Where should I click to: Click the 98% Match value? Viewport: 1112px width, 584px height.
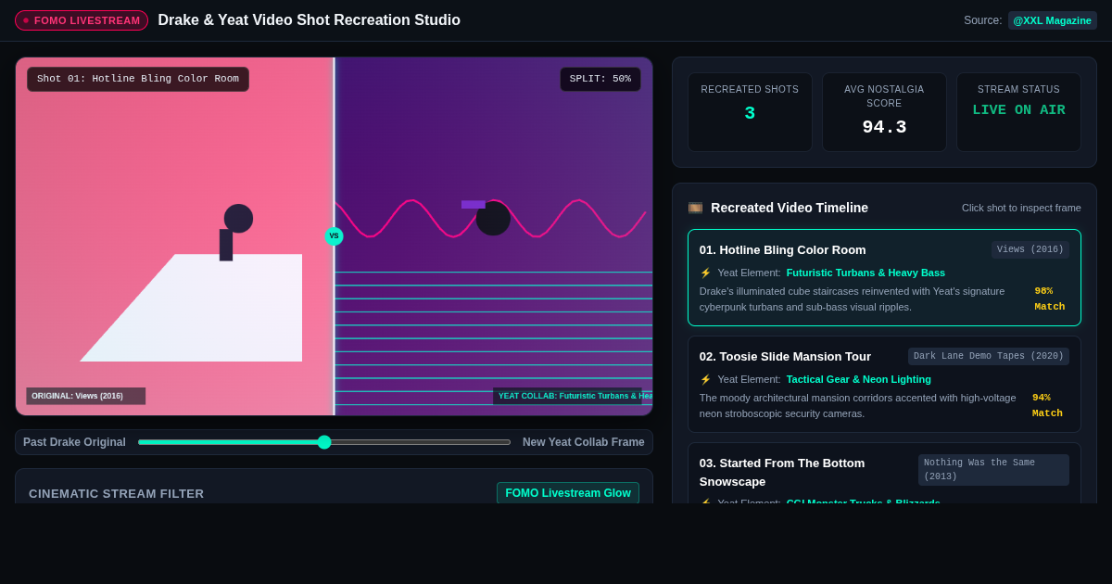[1050, 298]
